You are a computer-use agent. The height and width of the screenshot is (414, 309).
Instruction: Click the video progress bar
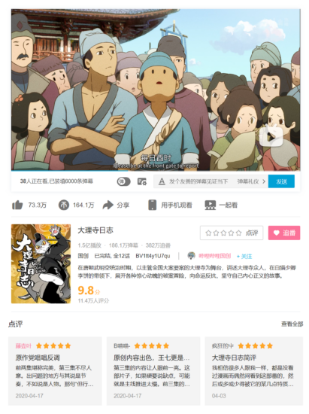156,171
